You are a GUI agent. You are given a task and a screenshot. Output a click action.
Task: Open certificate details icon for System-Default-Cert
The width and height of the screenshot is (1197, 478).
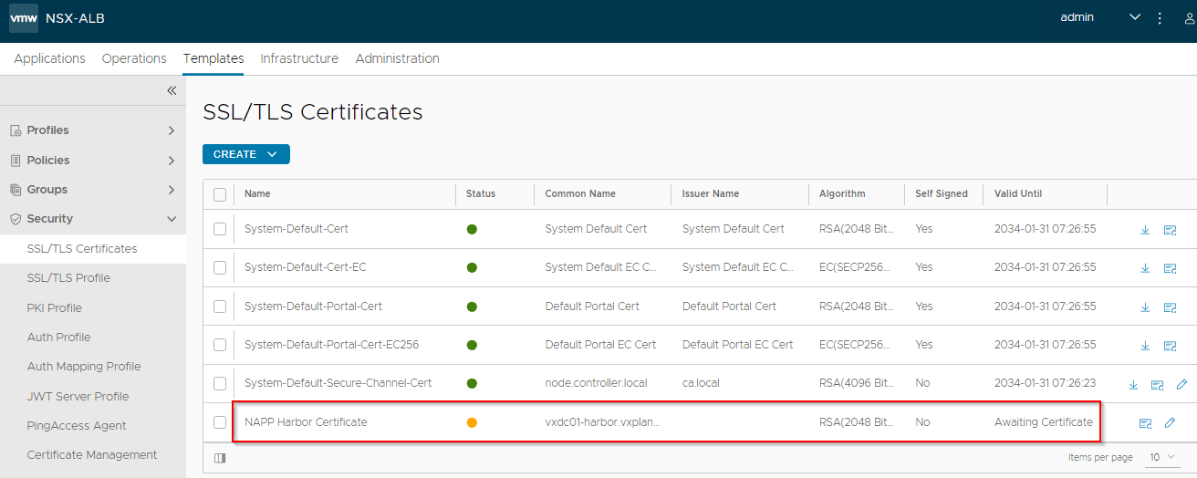pos(1170,230)
